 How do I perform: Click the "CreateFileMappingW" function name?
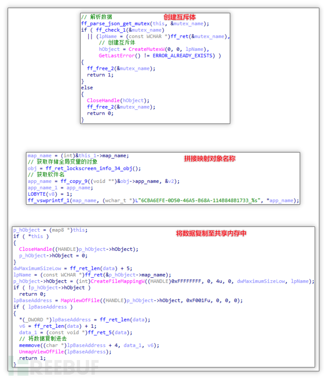point(118,281)
